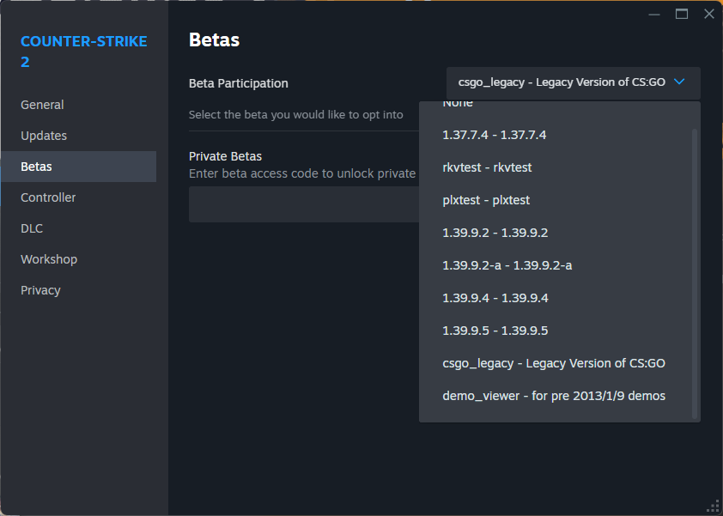Pick the 1.39.9.5 beta version

(x=495, y=331)
